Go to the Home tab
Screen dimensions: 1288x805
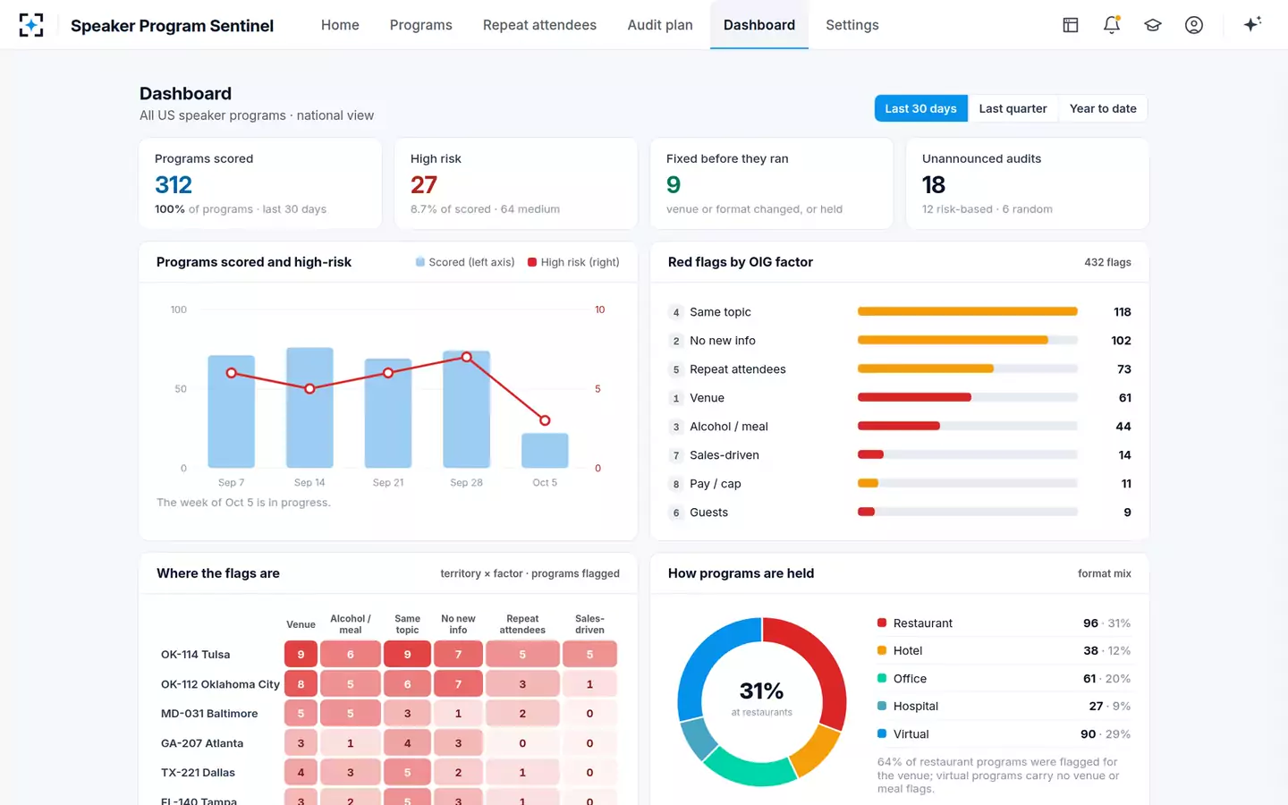(x=340, y=25)
